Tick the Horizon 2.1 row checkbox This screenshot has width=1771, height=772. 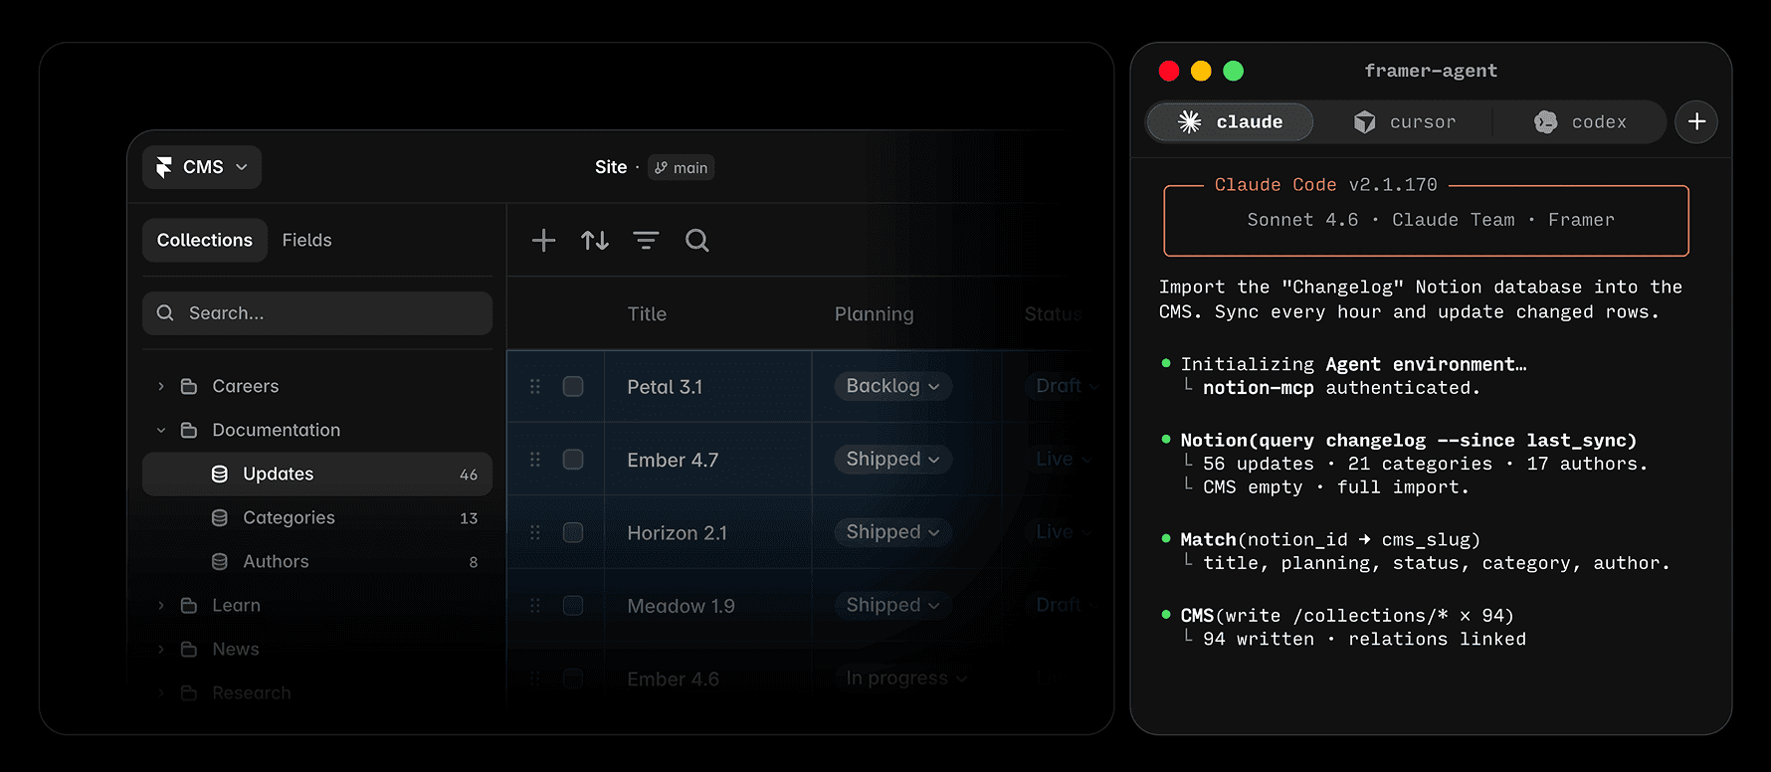[573, 532]
